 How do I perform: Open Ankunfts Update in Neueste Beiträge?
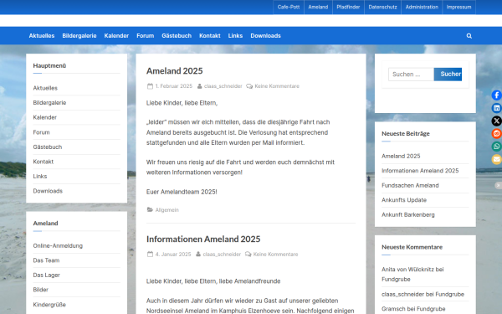404,200
